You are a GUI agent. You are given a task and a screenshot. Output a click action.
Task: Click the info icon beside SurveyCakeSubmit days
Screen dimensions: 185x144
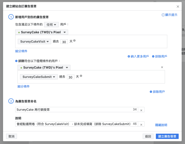click(81, 76)
